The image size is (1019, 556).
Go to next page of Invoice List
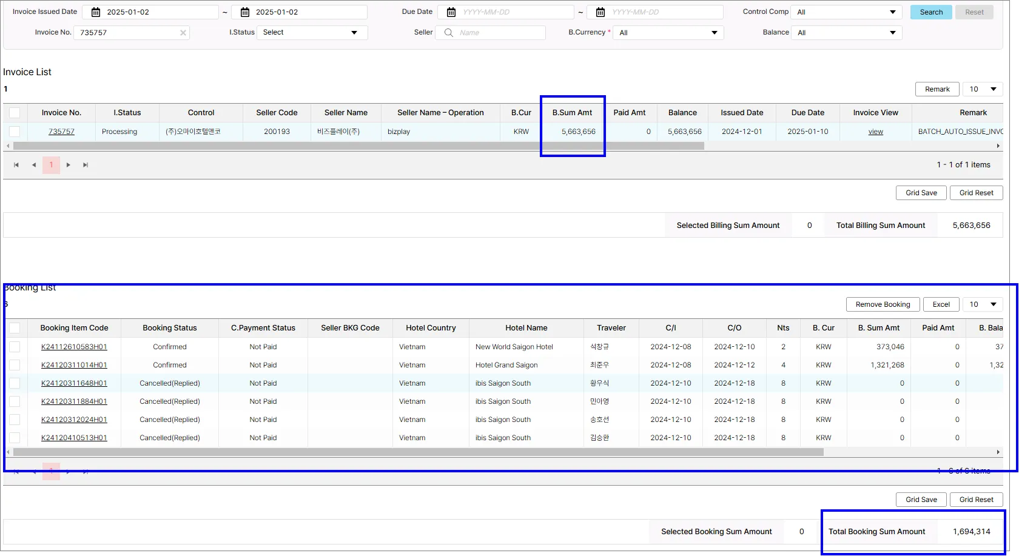pos(69,165)
